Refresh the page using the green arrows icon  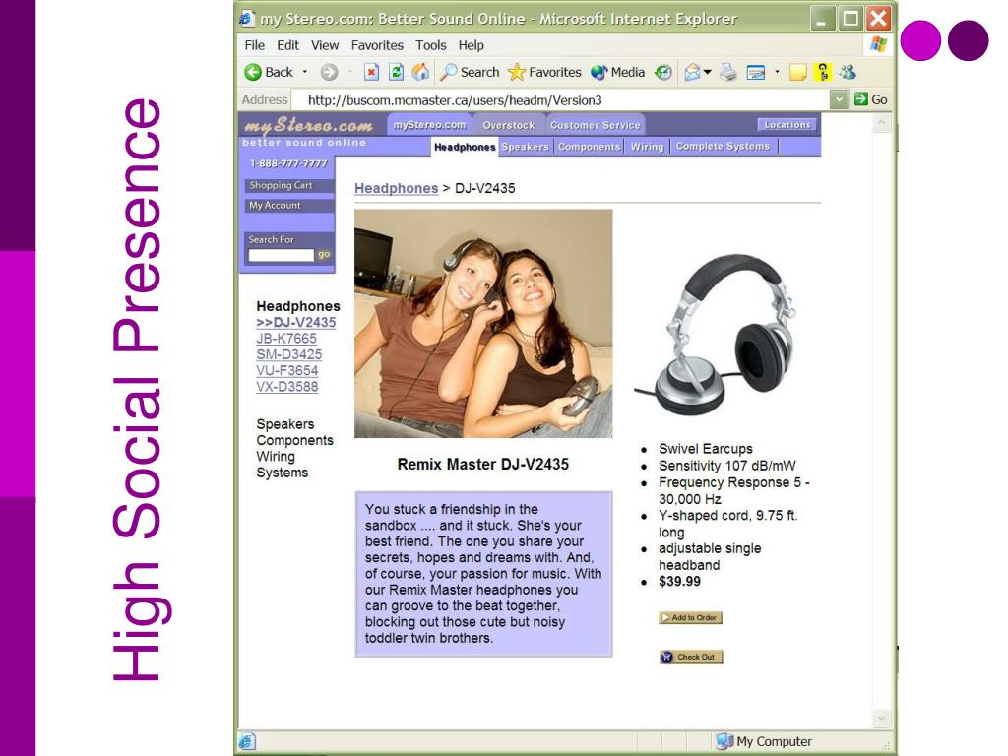(396, 72)
